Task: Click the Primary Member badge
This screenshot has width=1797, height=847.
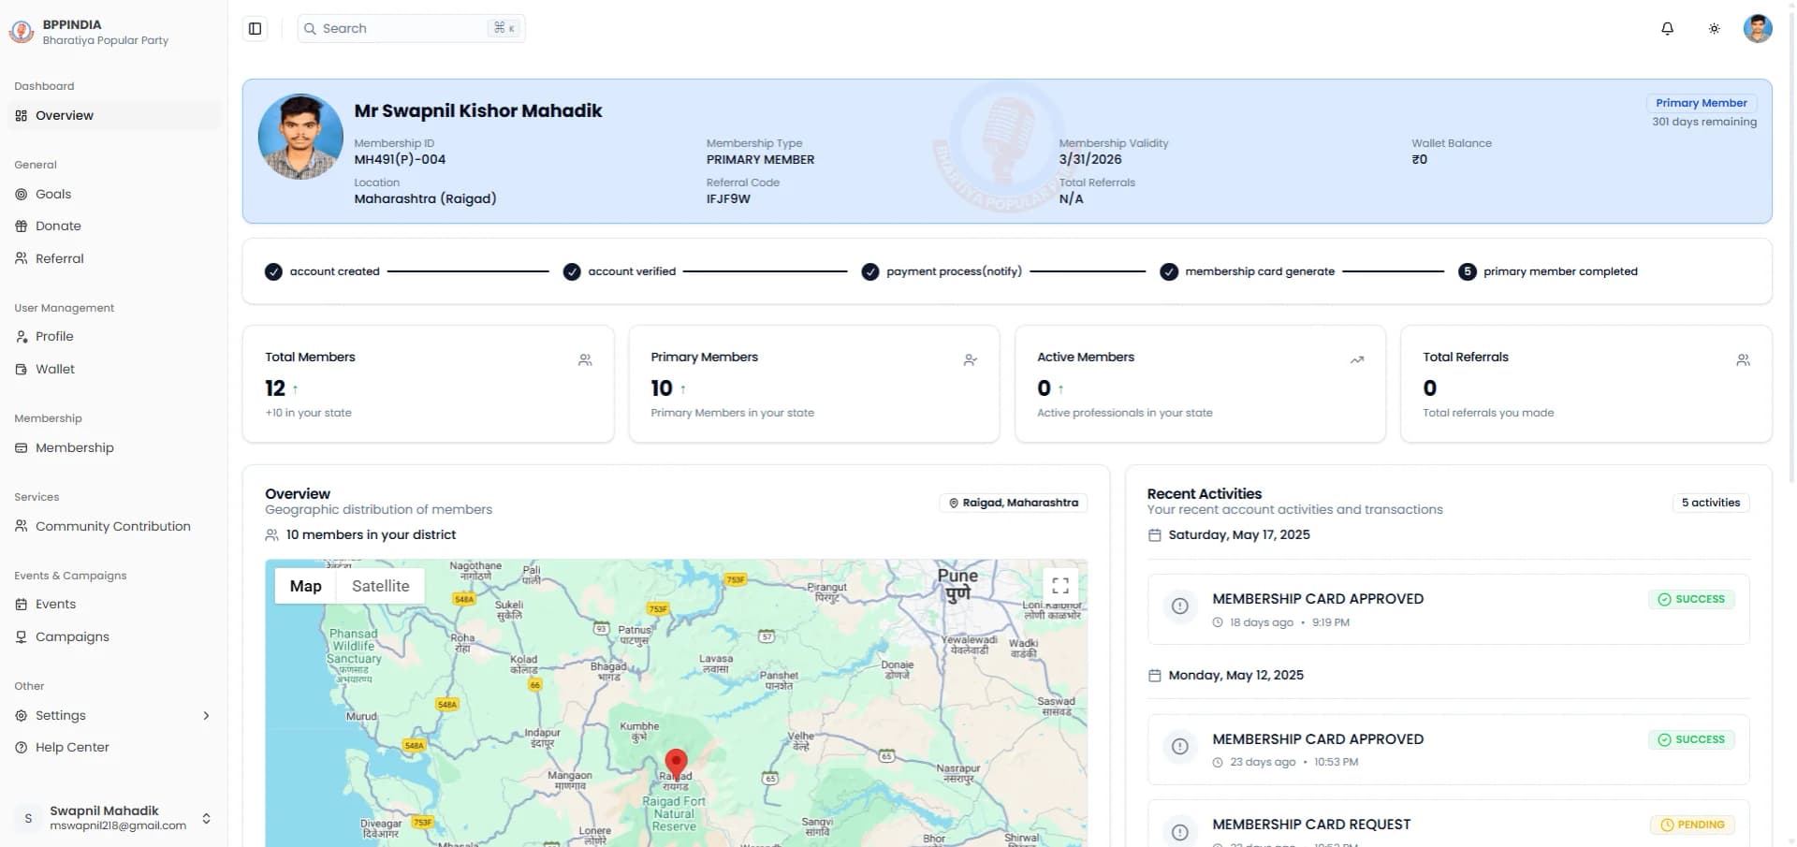Action: coord(1702,103)
